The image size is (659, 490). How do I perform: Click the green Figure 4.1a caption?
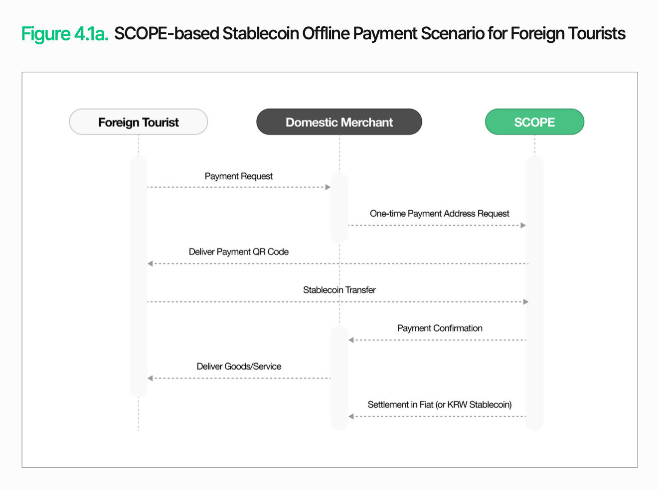[x=65, y=34]
